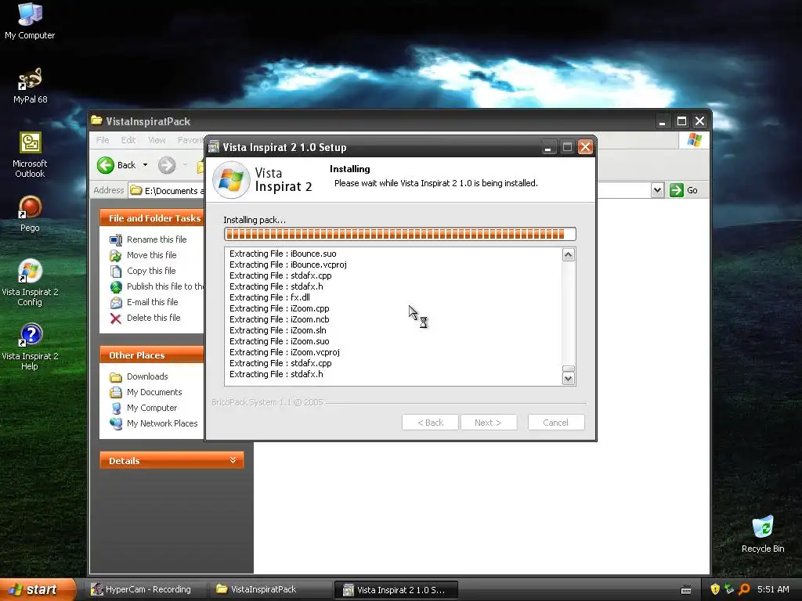Image resolution: width=802 pixels, height=601 pixels.
Task: Click the E-mail this file envelope icon
Action: [116, 303]
